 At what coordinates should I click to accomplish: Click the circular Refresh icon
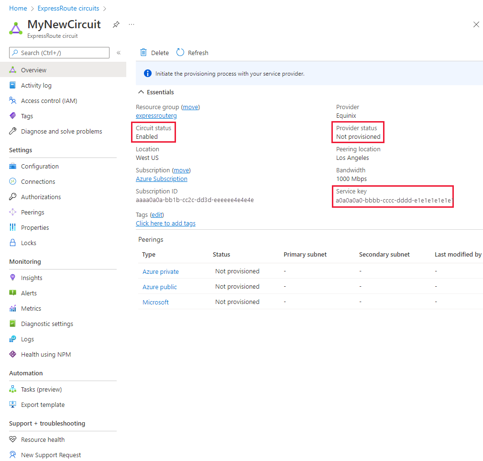(180, 53)
